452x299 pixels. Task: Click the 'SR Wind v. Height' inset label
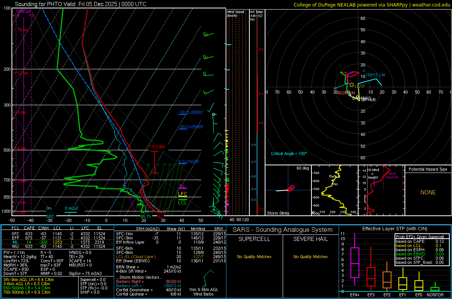tap(373, 174)
